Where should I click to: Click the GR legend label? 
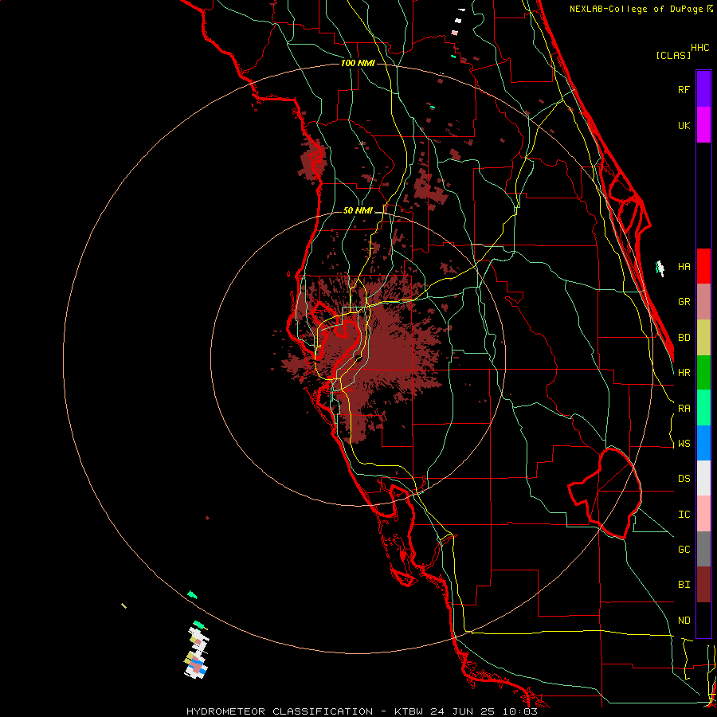[x=684, y=302]
